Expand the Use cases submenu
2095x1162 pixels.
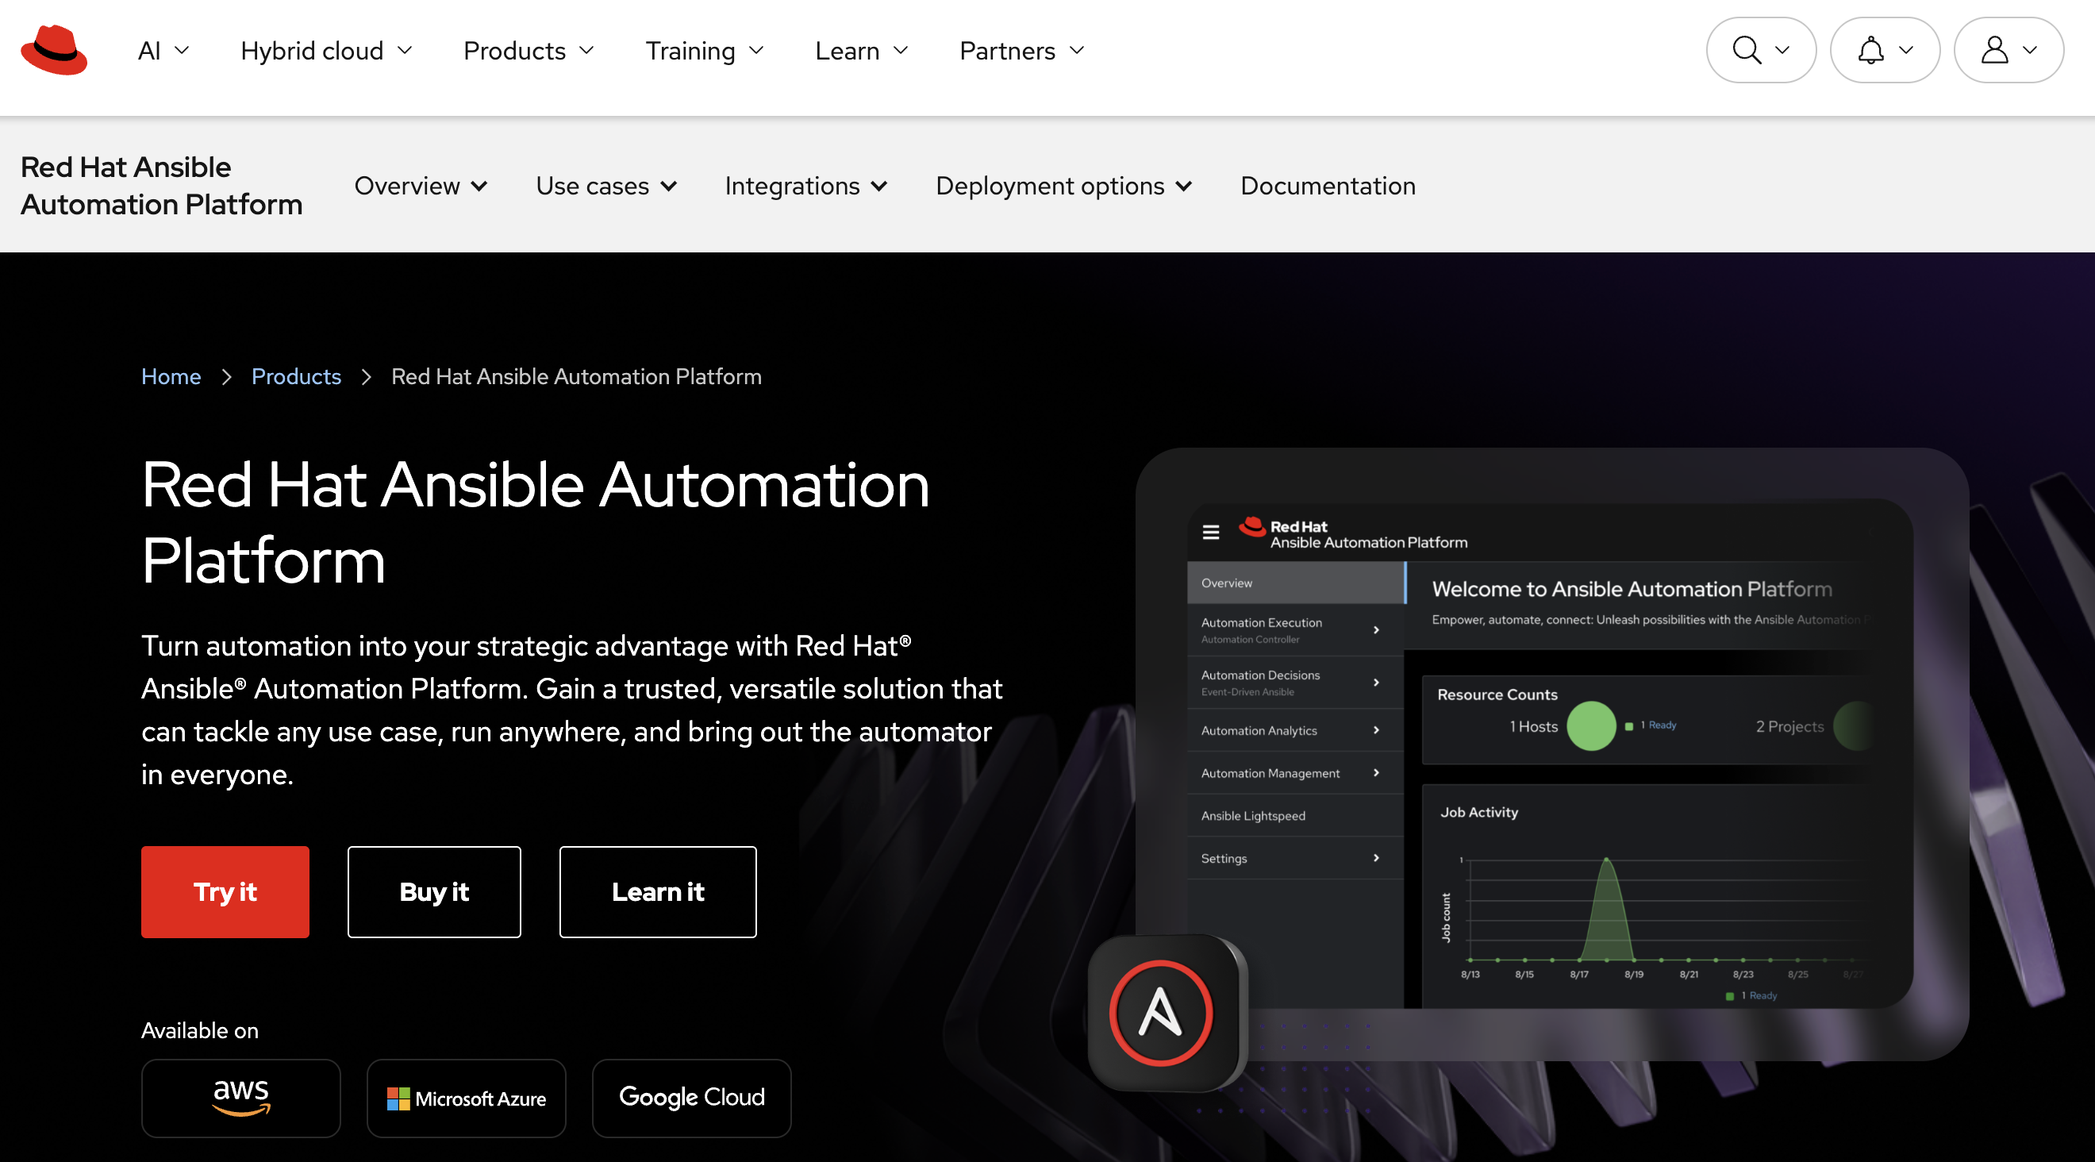point(606,187)
